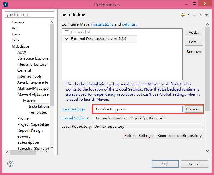
Task: Select AJAX under MyEclipse
Action: (x=22, y=52)
